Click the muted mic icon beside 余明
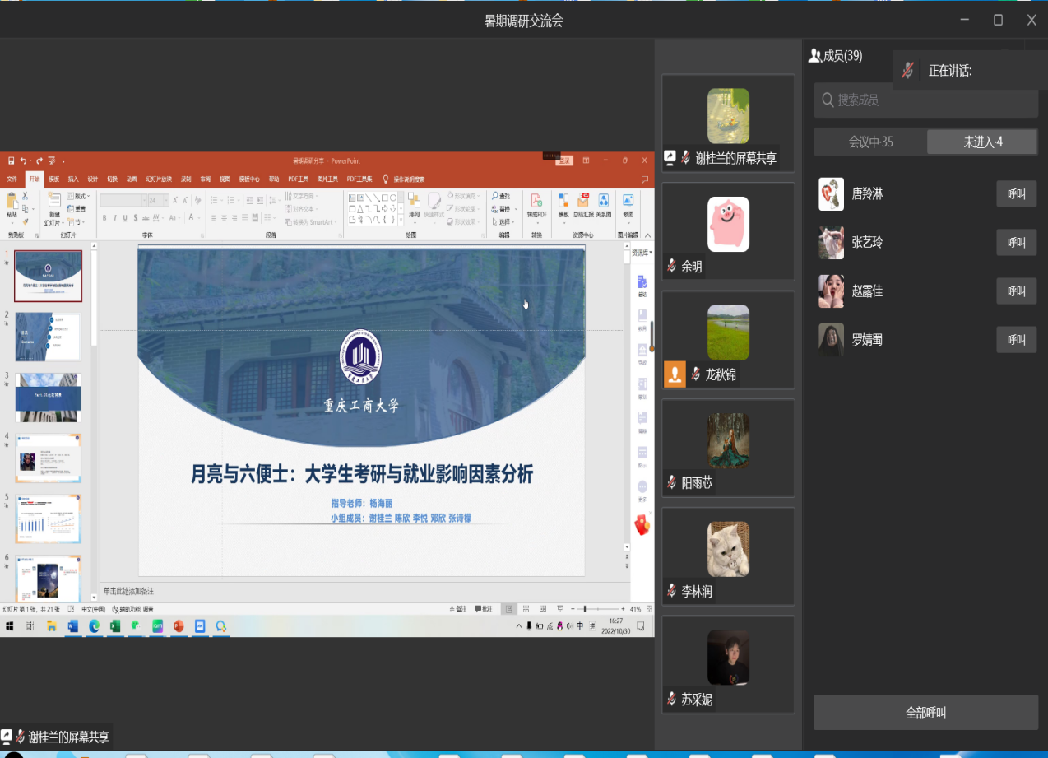 672,266
